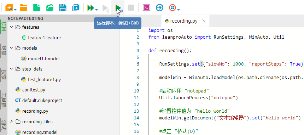
Task: Open recording.tmodel file
Action: [40, 132]
